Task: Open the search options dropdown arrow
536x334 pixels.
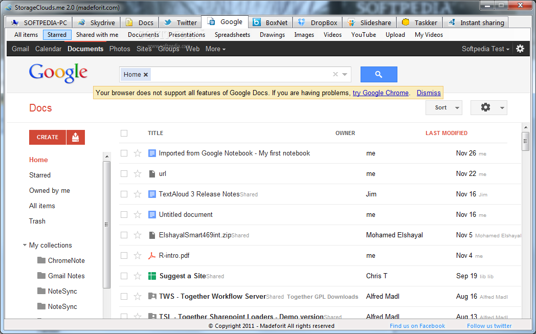Action: [x=345, y=74]
